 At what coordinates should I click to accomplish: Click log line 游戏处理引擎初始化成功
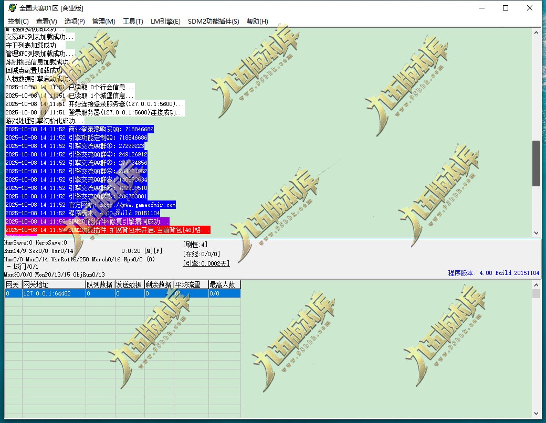point(45,121)
